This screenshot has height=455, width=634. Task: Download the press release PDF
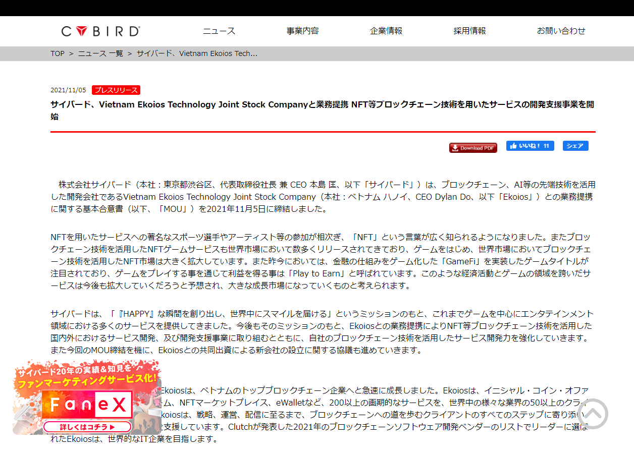point(473,148)
